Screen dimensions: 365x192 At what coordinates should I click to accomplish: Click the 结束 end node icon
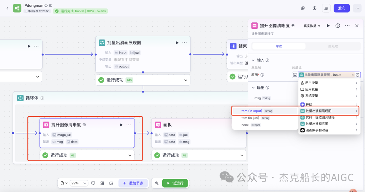click(x=233, y=46)
